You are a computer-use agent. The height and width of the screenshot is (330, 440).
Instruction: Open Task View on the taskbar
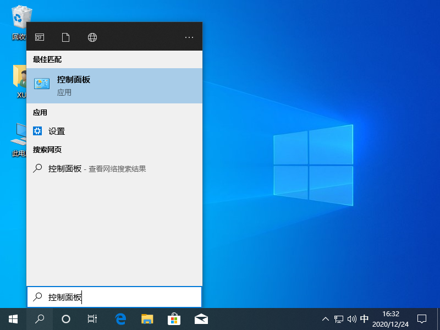pyautogui.click(x=93, y=319)
